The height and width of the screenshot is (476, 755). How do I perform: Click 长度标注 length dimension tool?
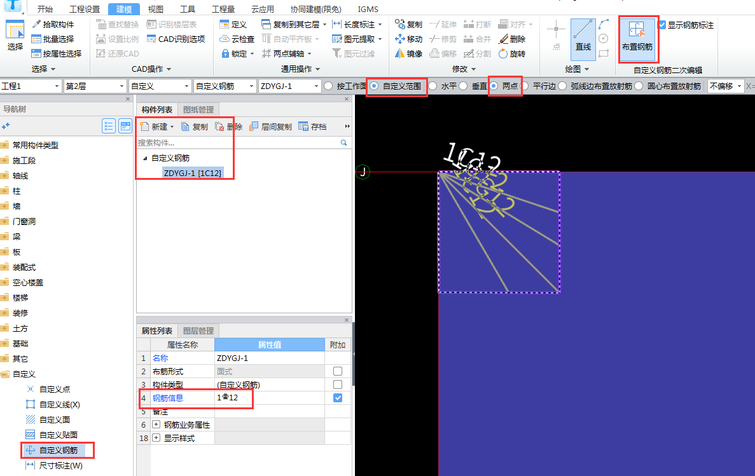(x=357, y=24)
